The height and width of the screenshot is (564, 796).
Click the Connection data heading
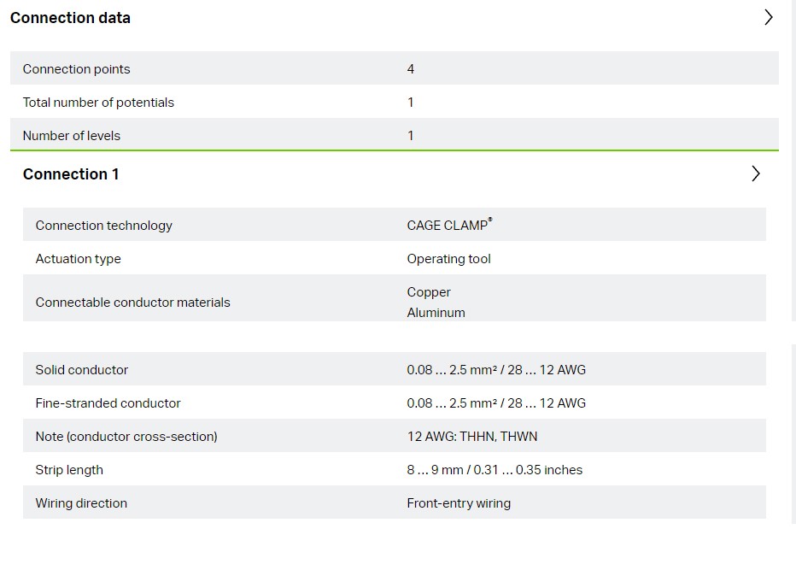coord(70,18)
